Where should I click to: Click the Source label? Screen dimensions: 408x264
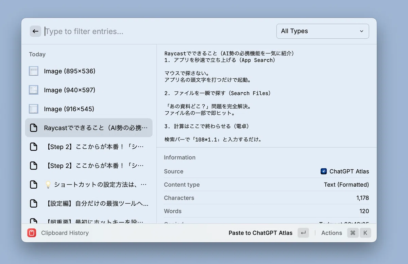click(173, 171)
